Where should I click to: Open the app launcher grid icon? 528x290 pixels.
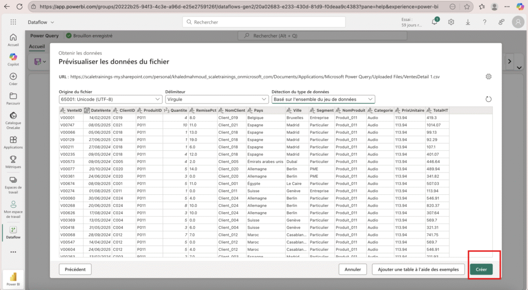tap(13, 22)
